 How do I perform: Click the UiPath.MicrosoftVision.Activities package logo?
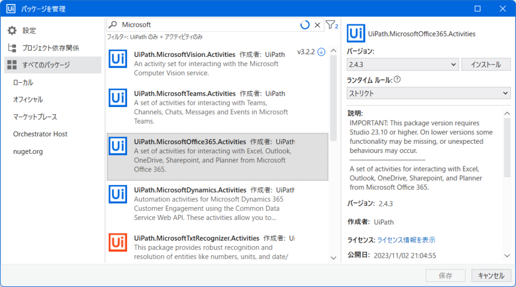(x=118, y=59)
